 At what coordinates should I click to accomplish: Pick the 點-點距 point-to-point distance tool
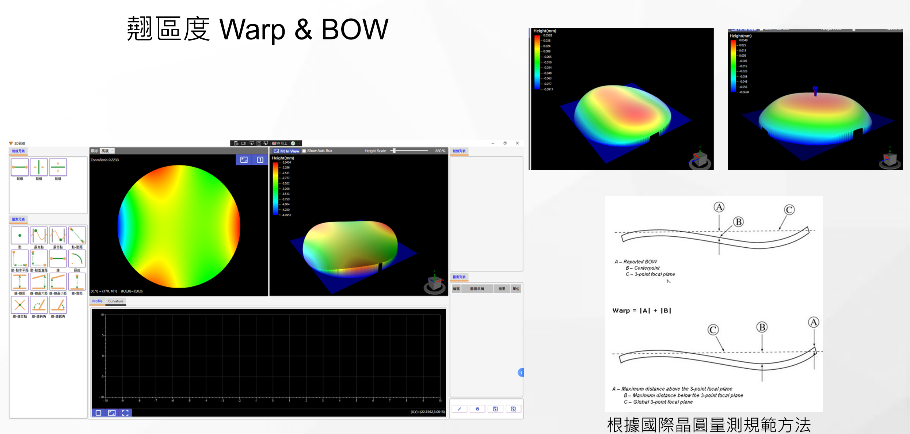tap(77, 236)
